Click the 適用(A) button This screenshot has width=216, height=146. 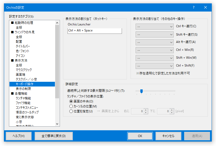tap(197, 136)
